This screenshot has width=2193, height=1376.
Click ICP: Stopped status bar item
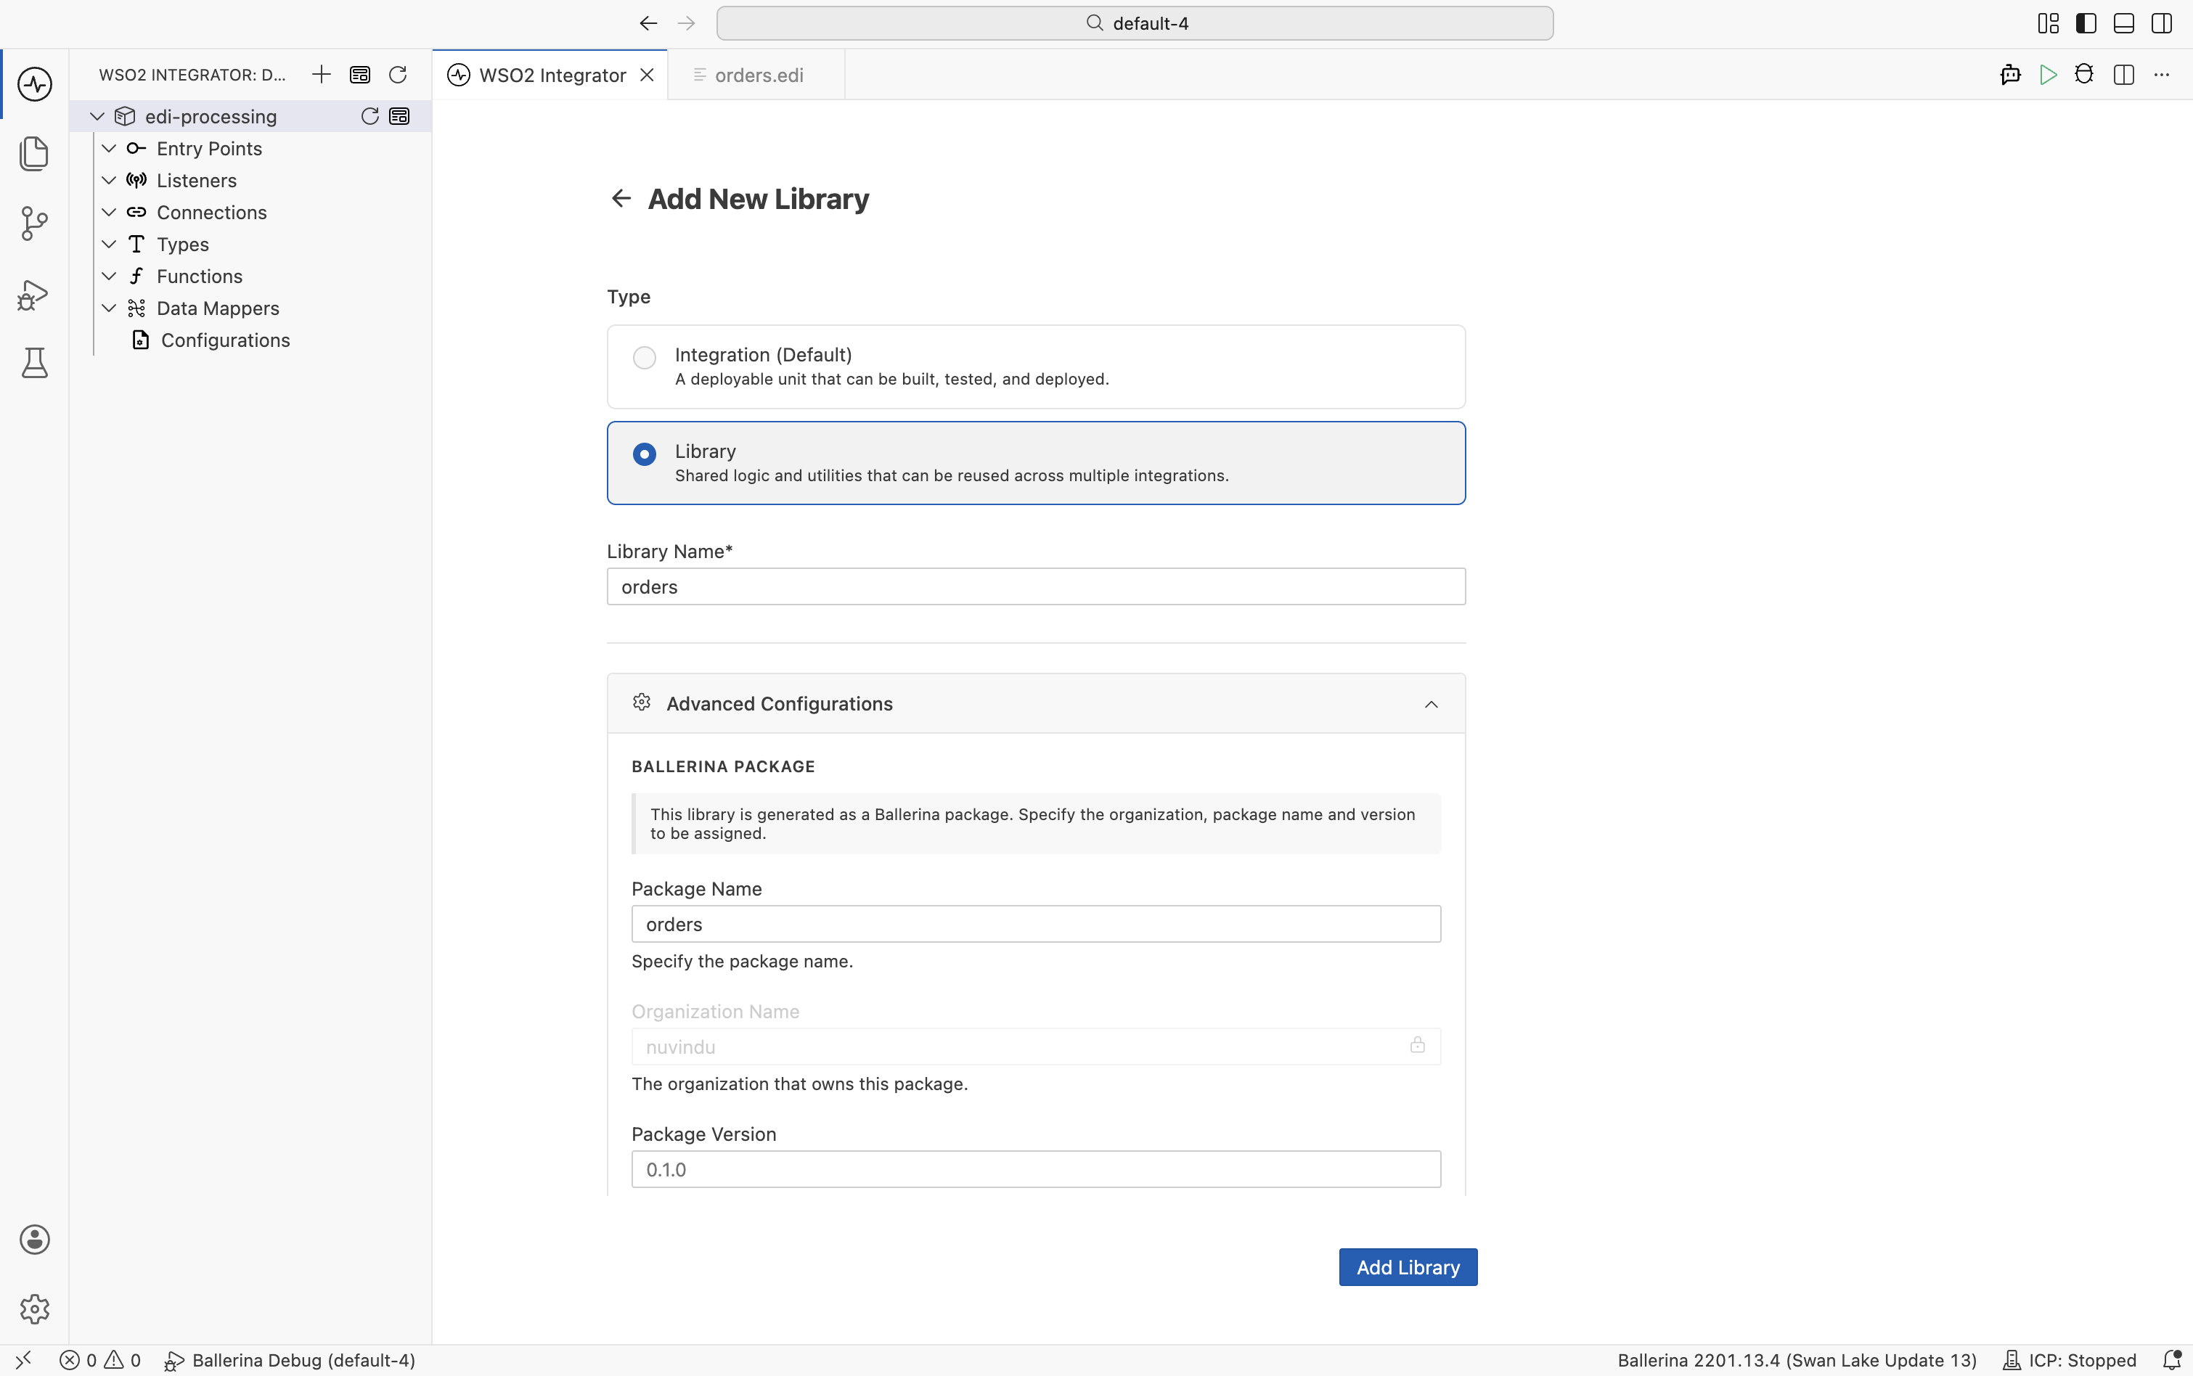[x=2069, y=1361]
